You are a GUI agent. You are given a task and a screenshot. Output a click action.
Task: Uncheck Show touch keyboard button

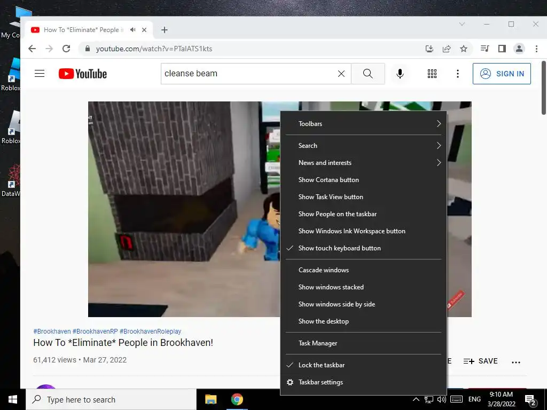363,248
